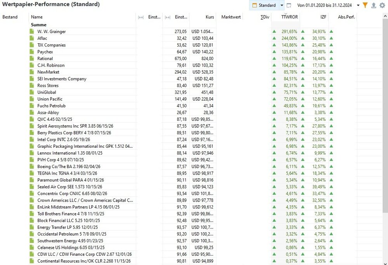Image resolution: width=388 pixels, height=265 pixels.
Task: Click the security icon of Ross Stores
Action: (32, 85)
